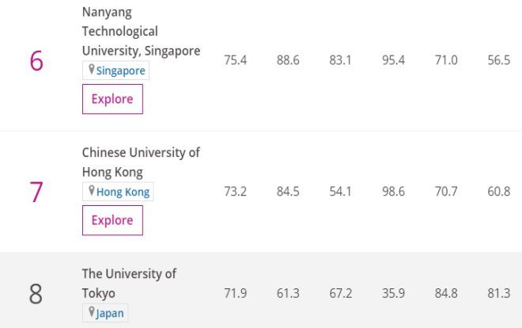The width and height of the screenshot is (522, 328).
Task: Click the 54.1 score for Chinese University
Action: pos(340,191)
